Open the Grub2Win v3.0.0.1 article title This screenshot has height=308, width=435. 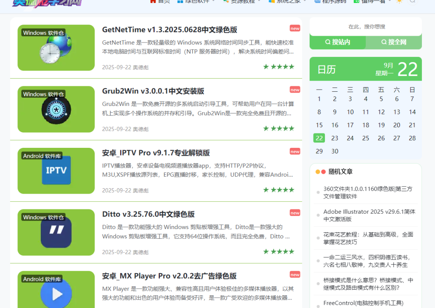pyautogui.click(x=153, y=91)
